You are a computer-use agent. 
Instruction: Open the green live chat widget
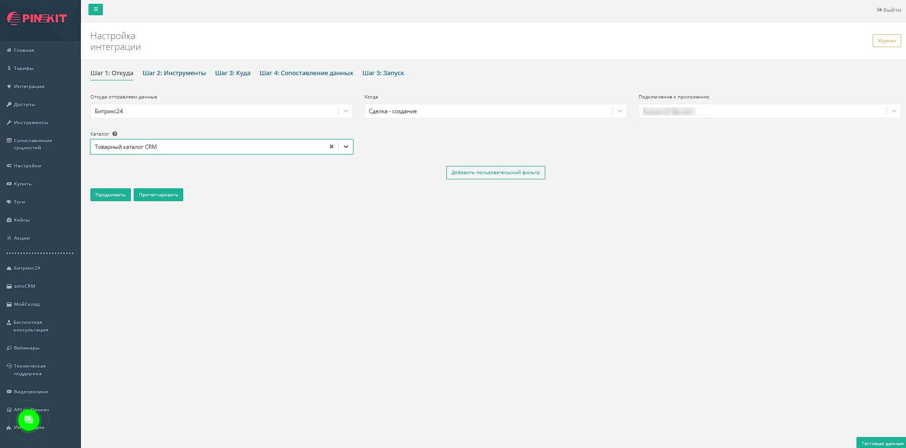29,420
